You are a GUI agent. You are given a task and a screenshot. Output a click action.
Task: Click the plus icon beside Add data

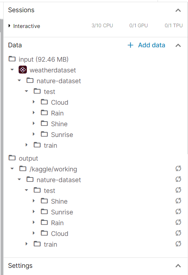tap(130, 45)
